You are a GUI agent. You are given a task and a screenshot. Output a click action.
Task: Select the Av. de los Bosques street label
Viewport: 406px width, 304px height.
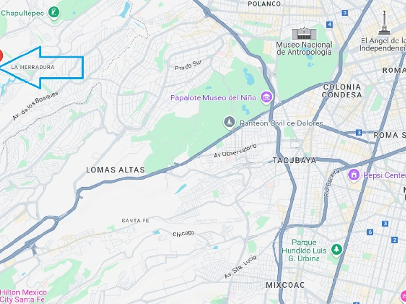point(35,106)
